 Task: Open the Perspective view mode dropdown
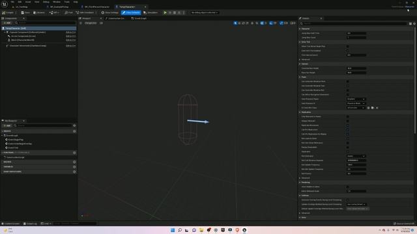tap(91, 23)
